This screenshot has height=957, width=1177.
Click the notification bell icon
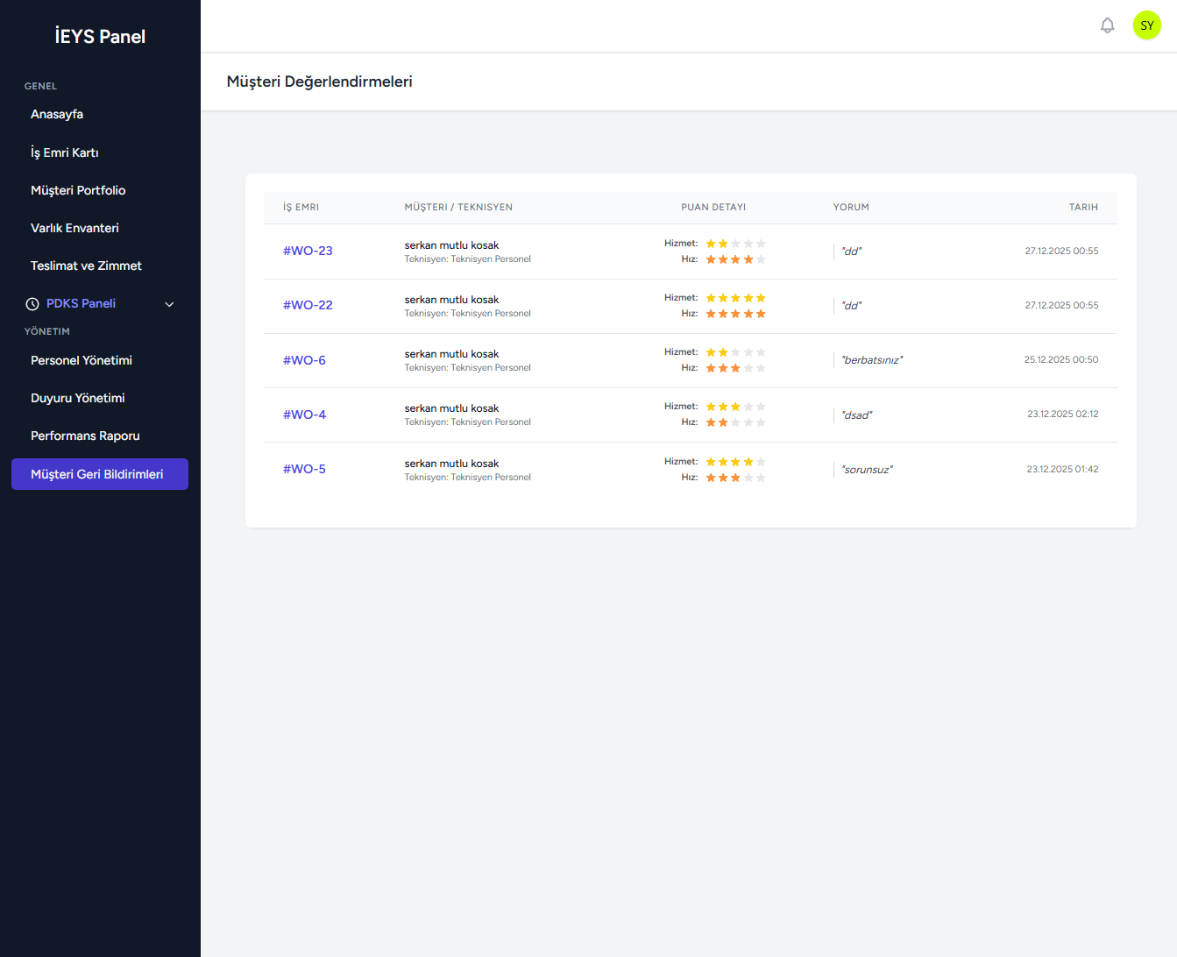[1107, 25]
